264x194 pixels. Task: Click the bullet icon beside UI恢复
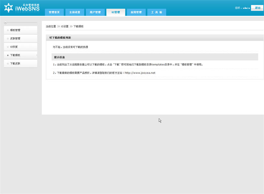8,47
